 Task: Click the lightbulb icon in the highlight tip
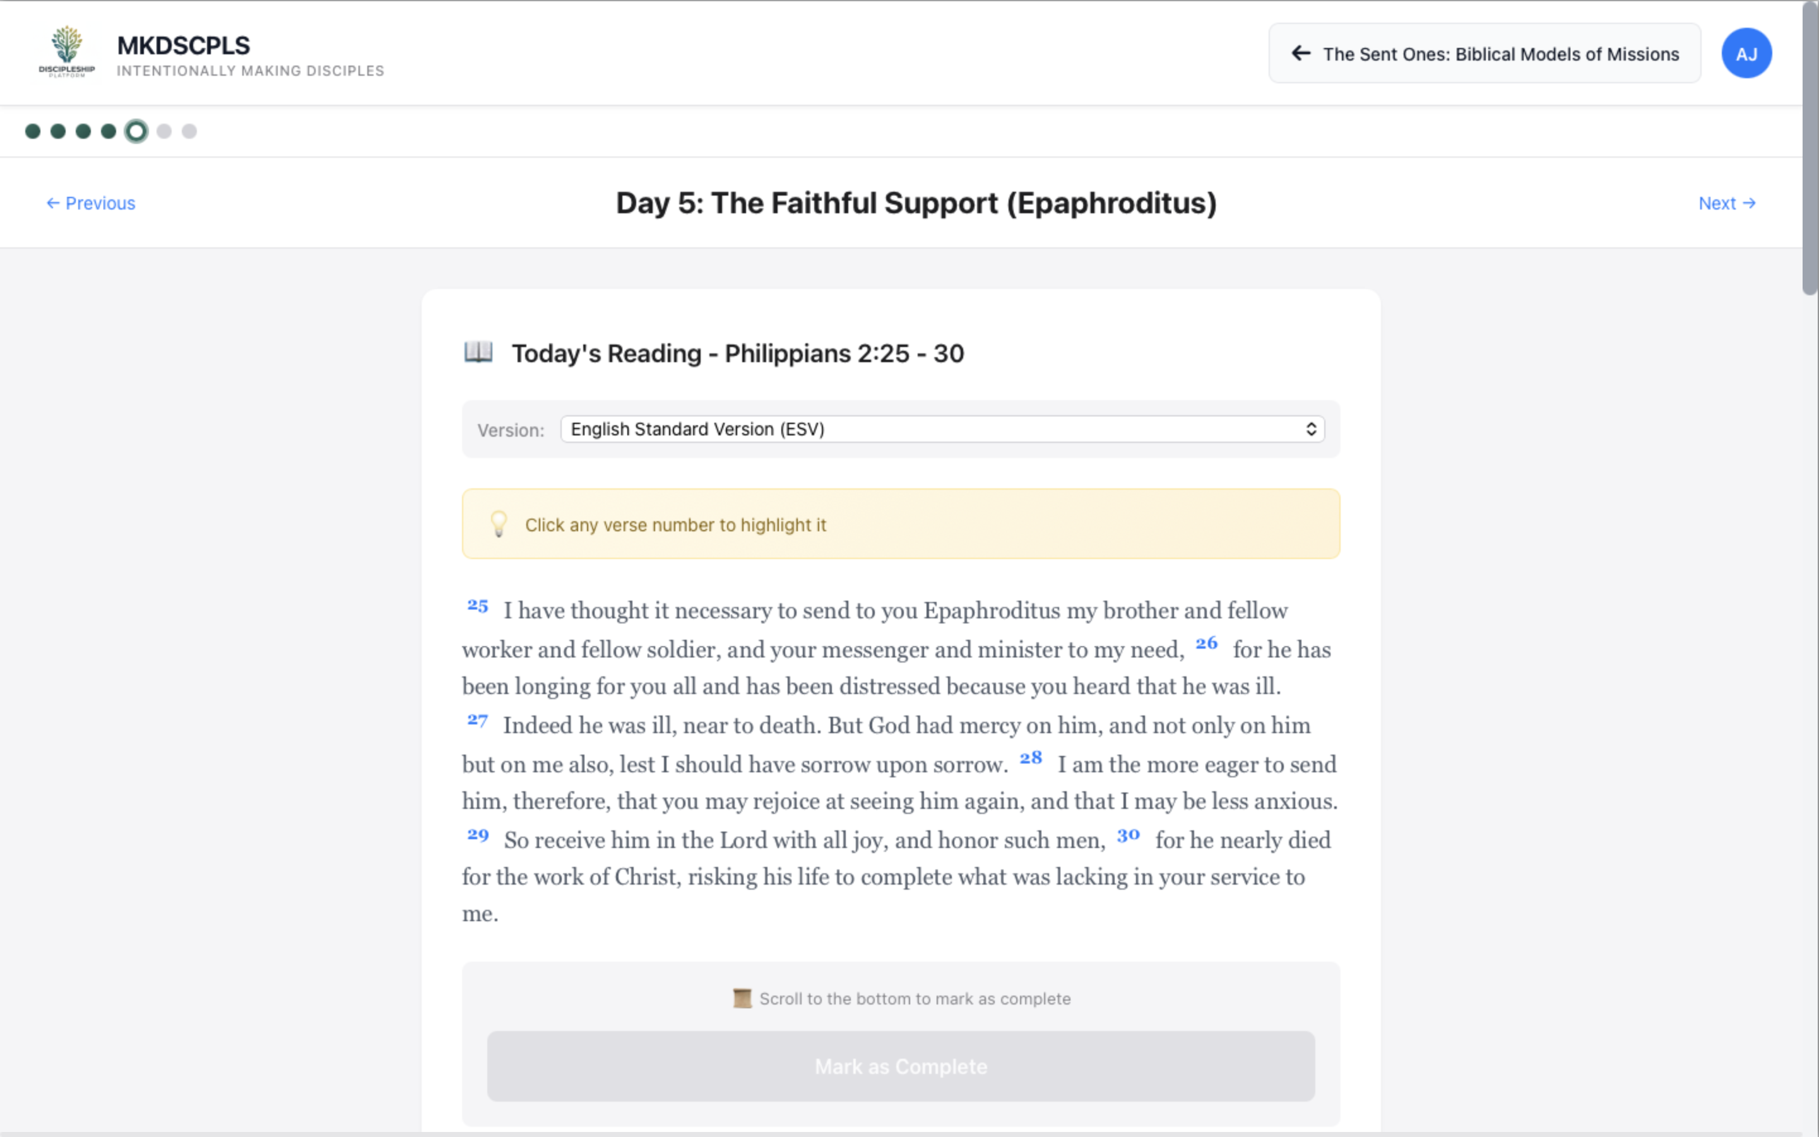click(499, 524)
